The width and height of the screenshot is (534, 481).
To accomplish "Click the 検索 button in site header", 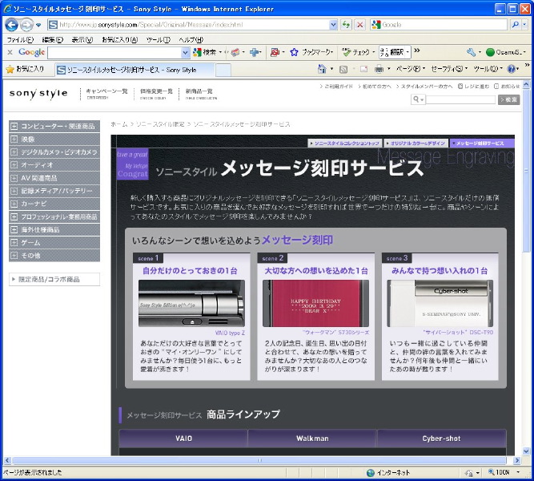I will (x=509, y=99).
